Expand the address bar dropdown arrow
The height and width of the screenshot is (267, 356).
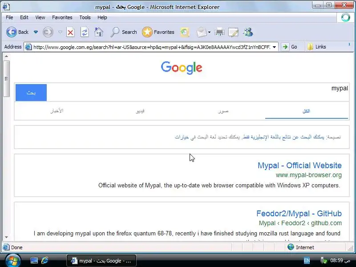point(274,47)
